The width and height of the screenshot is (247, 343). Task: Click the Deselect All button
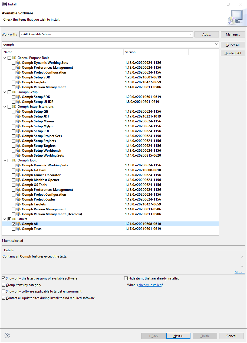tap(233, 53)
